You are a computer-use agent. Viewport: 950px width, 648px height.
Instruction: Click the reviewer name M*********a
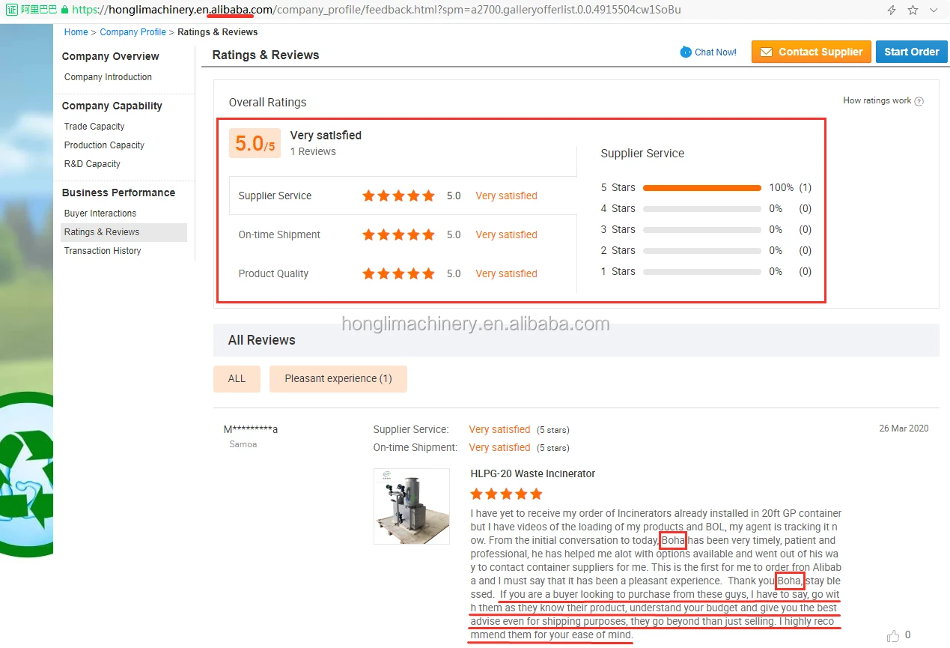tap(251, 429)
